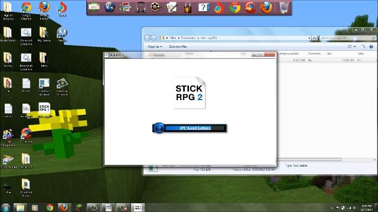Click the Mike breadcrumb in Explorer

click(x=173, y=38)
